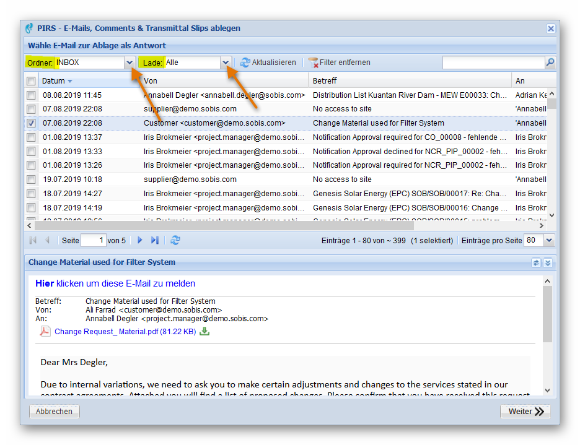The image size is (580, 445).
Task: Collapse the email preview panel
Action: [547, 262]
